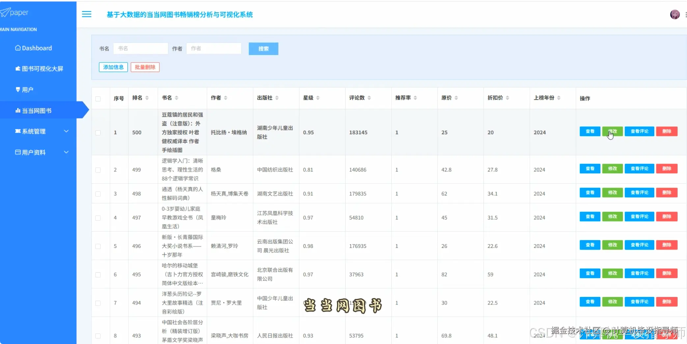This screenshot has height=344, width=687.
Task: Click 查看 for rank 498 book
Action: coord(590,193)
